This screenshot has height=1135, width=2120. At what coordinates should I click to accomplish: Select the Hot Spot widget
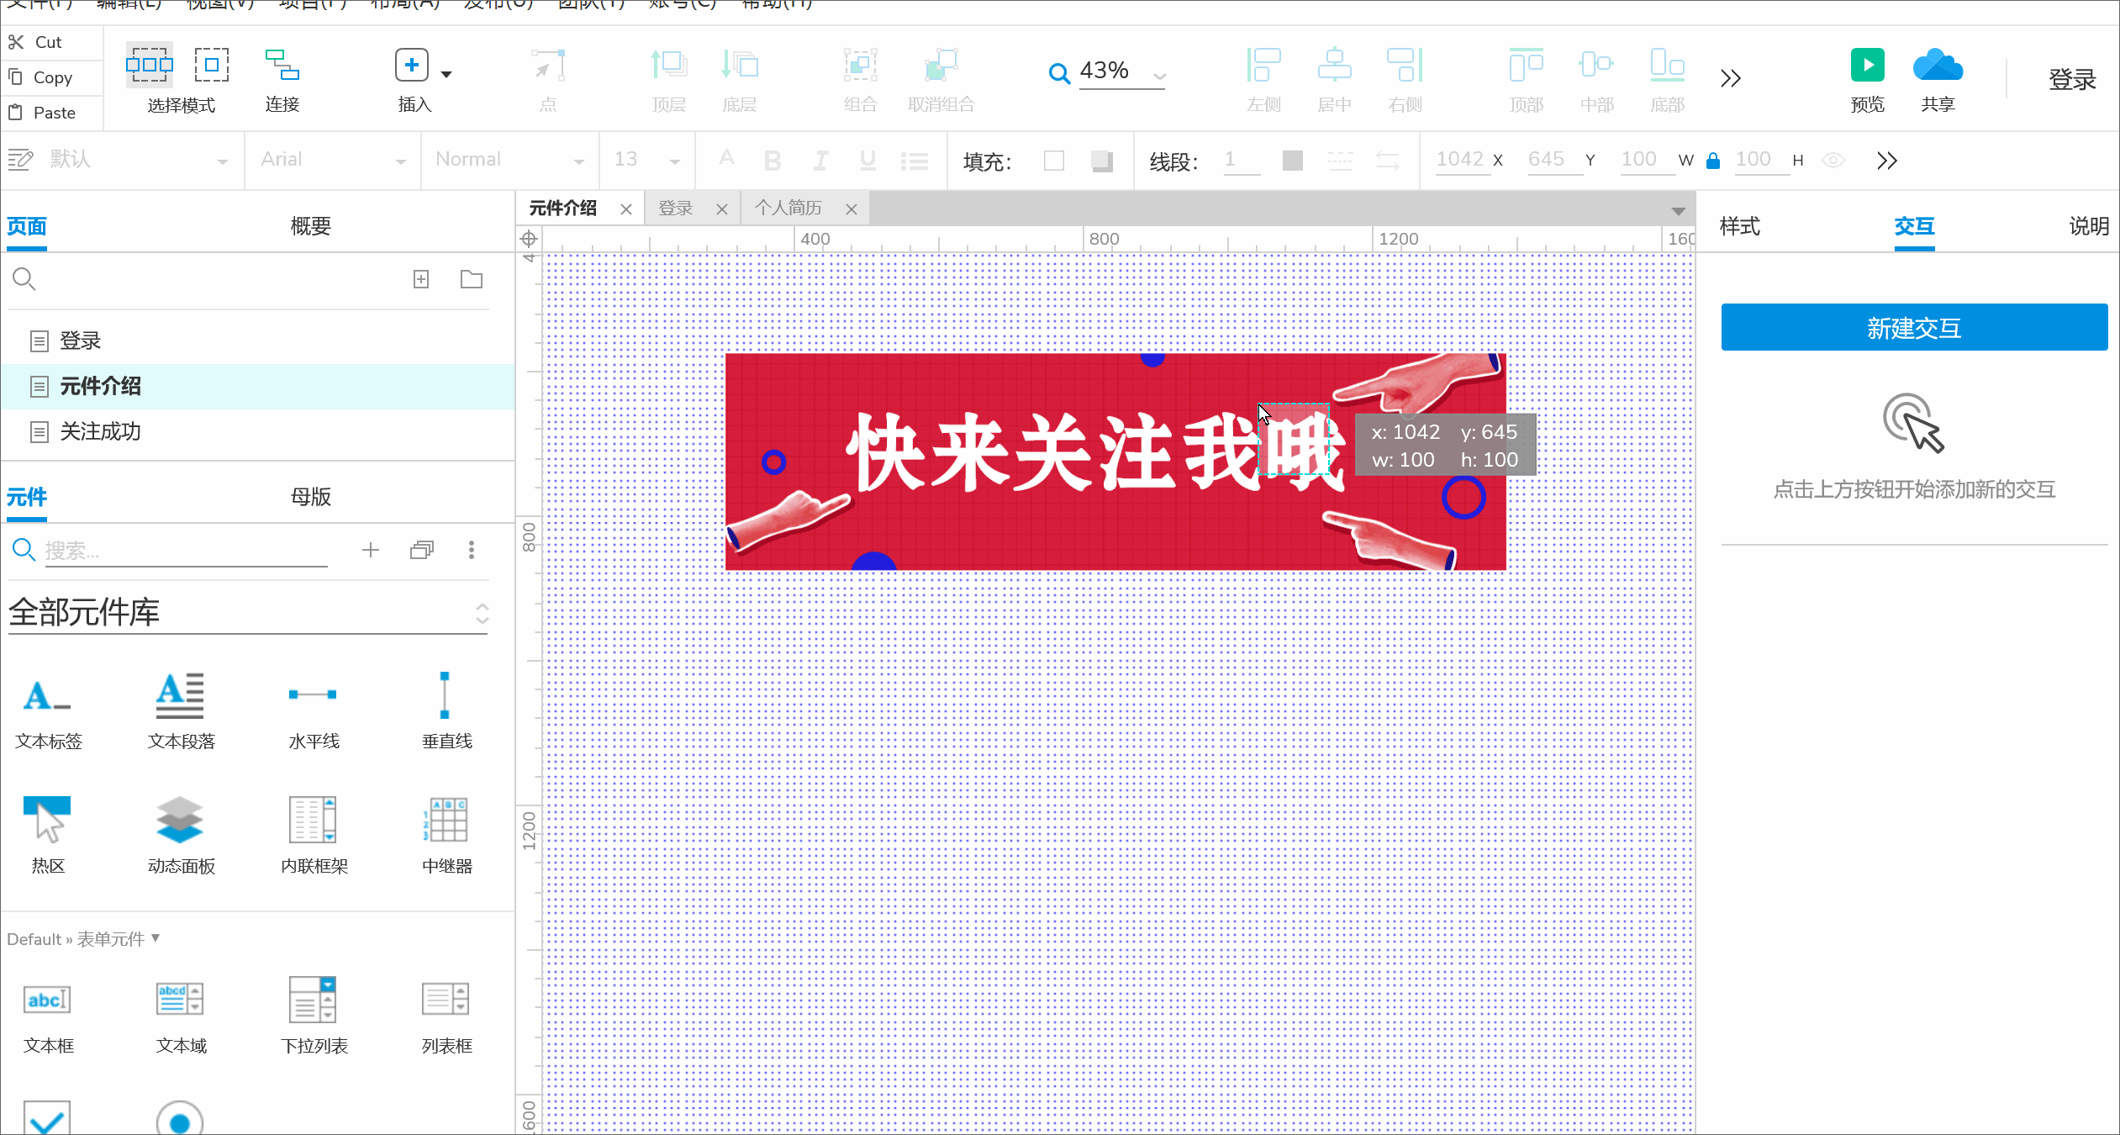click(x=47, y=820)
